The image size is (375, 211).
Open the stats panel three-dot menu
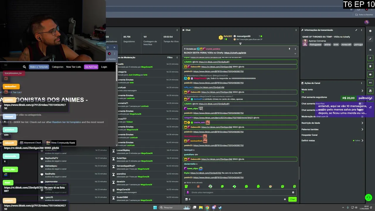click(177, 30)
